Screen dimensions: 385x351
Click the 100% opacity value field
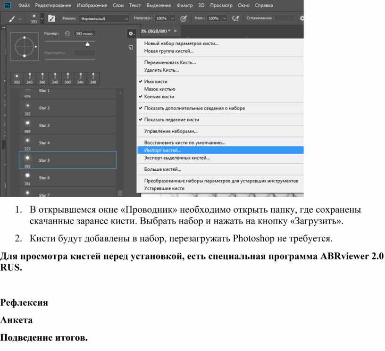point(161,18)
